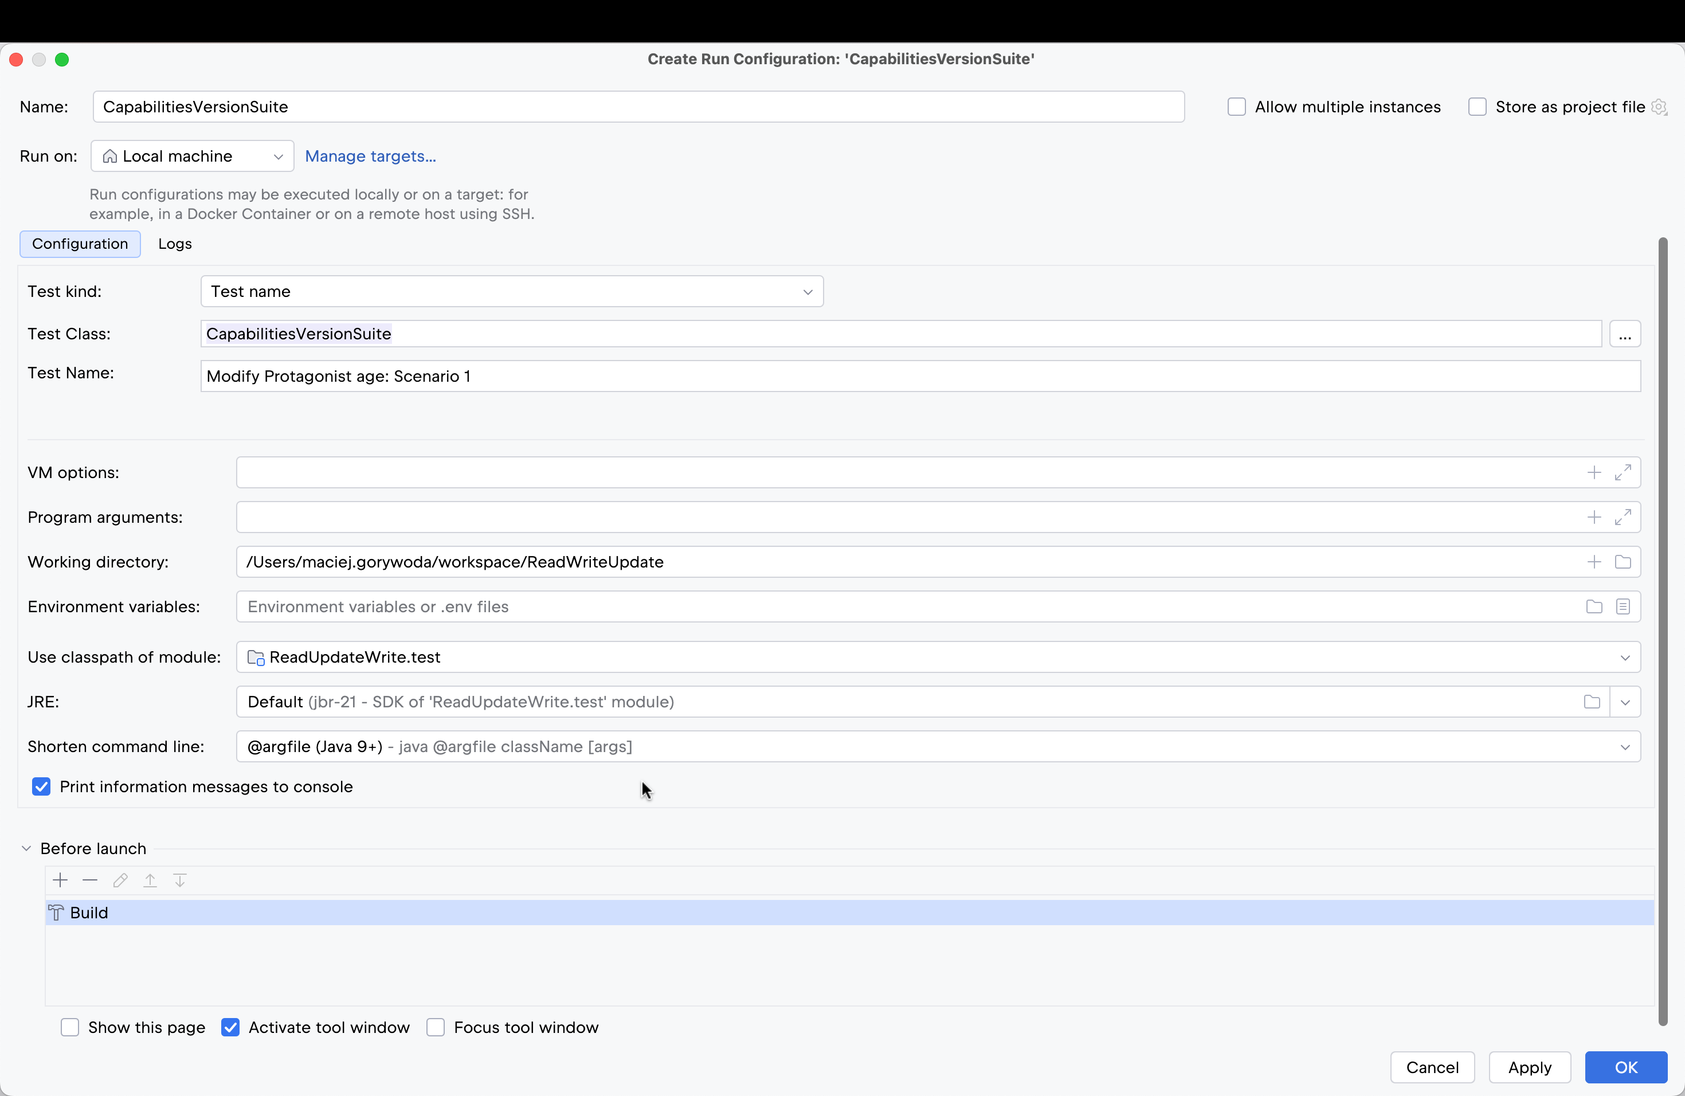
Task: Open the Manage targets link
Action: tap(370, 156)
